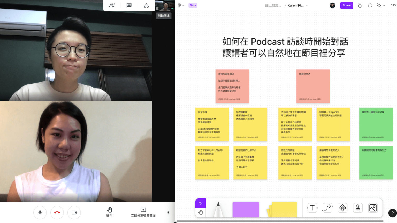
Task: Mute the microphone in the meeting
Action: click(40, 212)
